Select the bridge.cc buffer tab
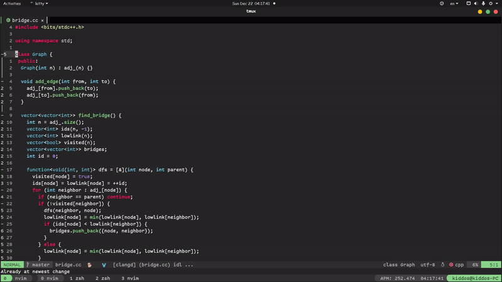Image resolution: width=502 pixels, height=282 pixels. pyautogui.click(x=25, y=20)
